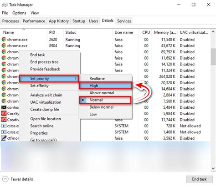Click the scrollbar up arrow
This screenshot has width=216, height=187.
213,32
